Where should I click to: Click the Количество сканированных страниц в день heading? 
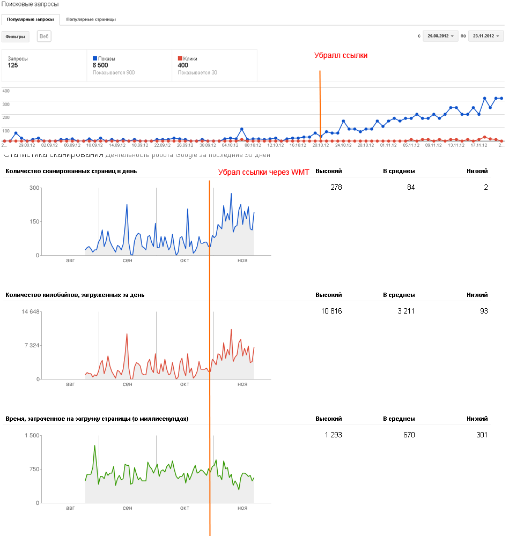point(71,172)
